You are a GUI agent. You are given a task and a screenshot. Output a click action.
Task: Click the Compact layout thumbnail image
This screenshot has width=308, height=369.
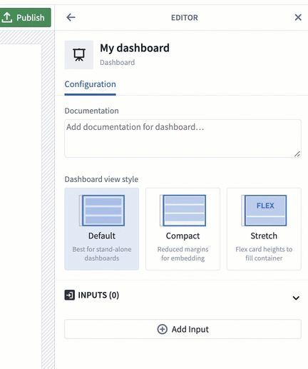point(183,211)
